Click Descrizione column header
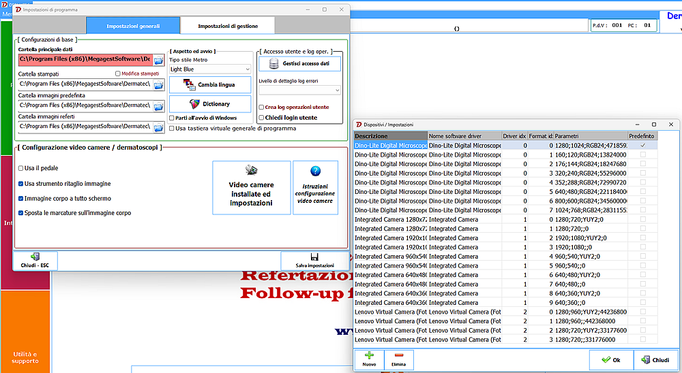Screen dimensions: 682x373 (391, 136)
